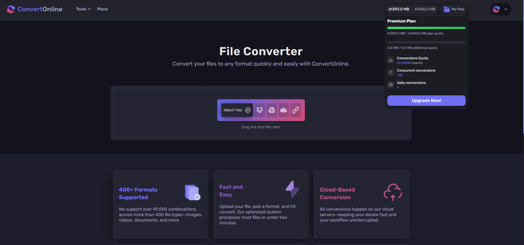This screenshot has width=524, height=245.
Task: Upload from OneDrive cloud storage
Action: [283, 110]
